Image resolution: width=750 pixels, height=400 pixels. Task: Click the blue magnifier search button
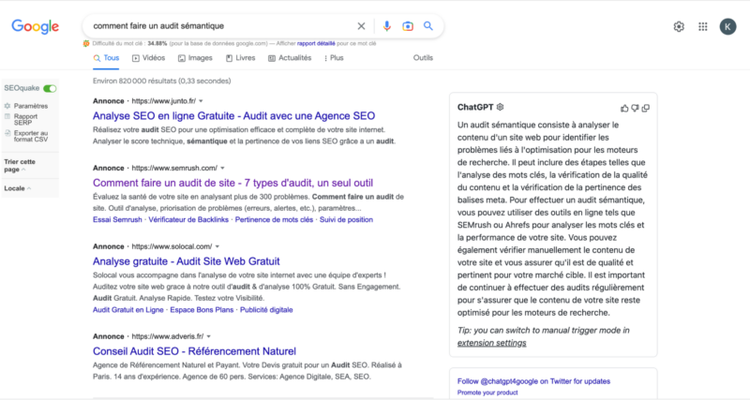click(428, 26)
